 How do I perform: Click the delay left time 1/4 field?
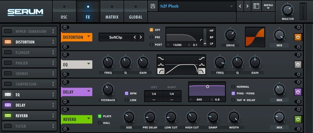tap(154, 94)
